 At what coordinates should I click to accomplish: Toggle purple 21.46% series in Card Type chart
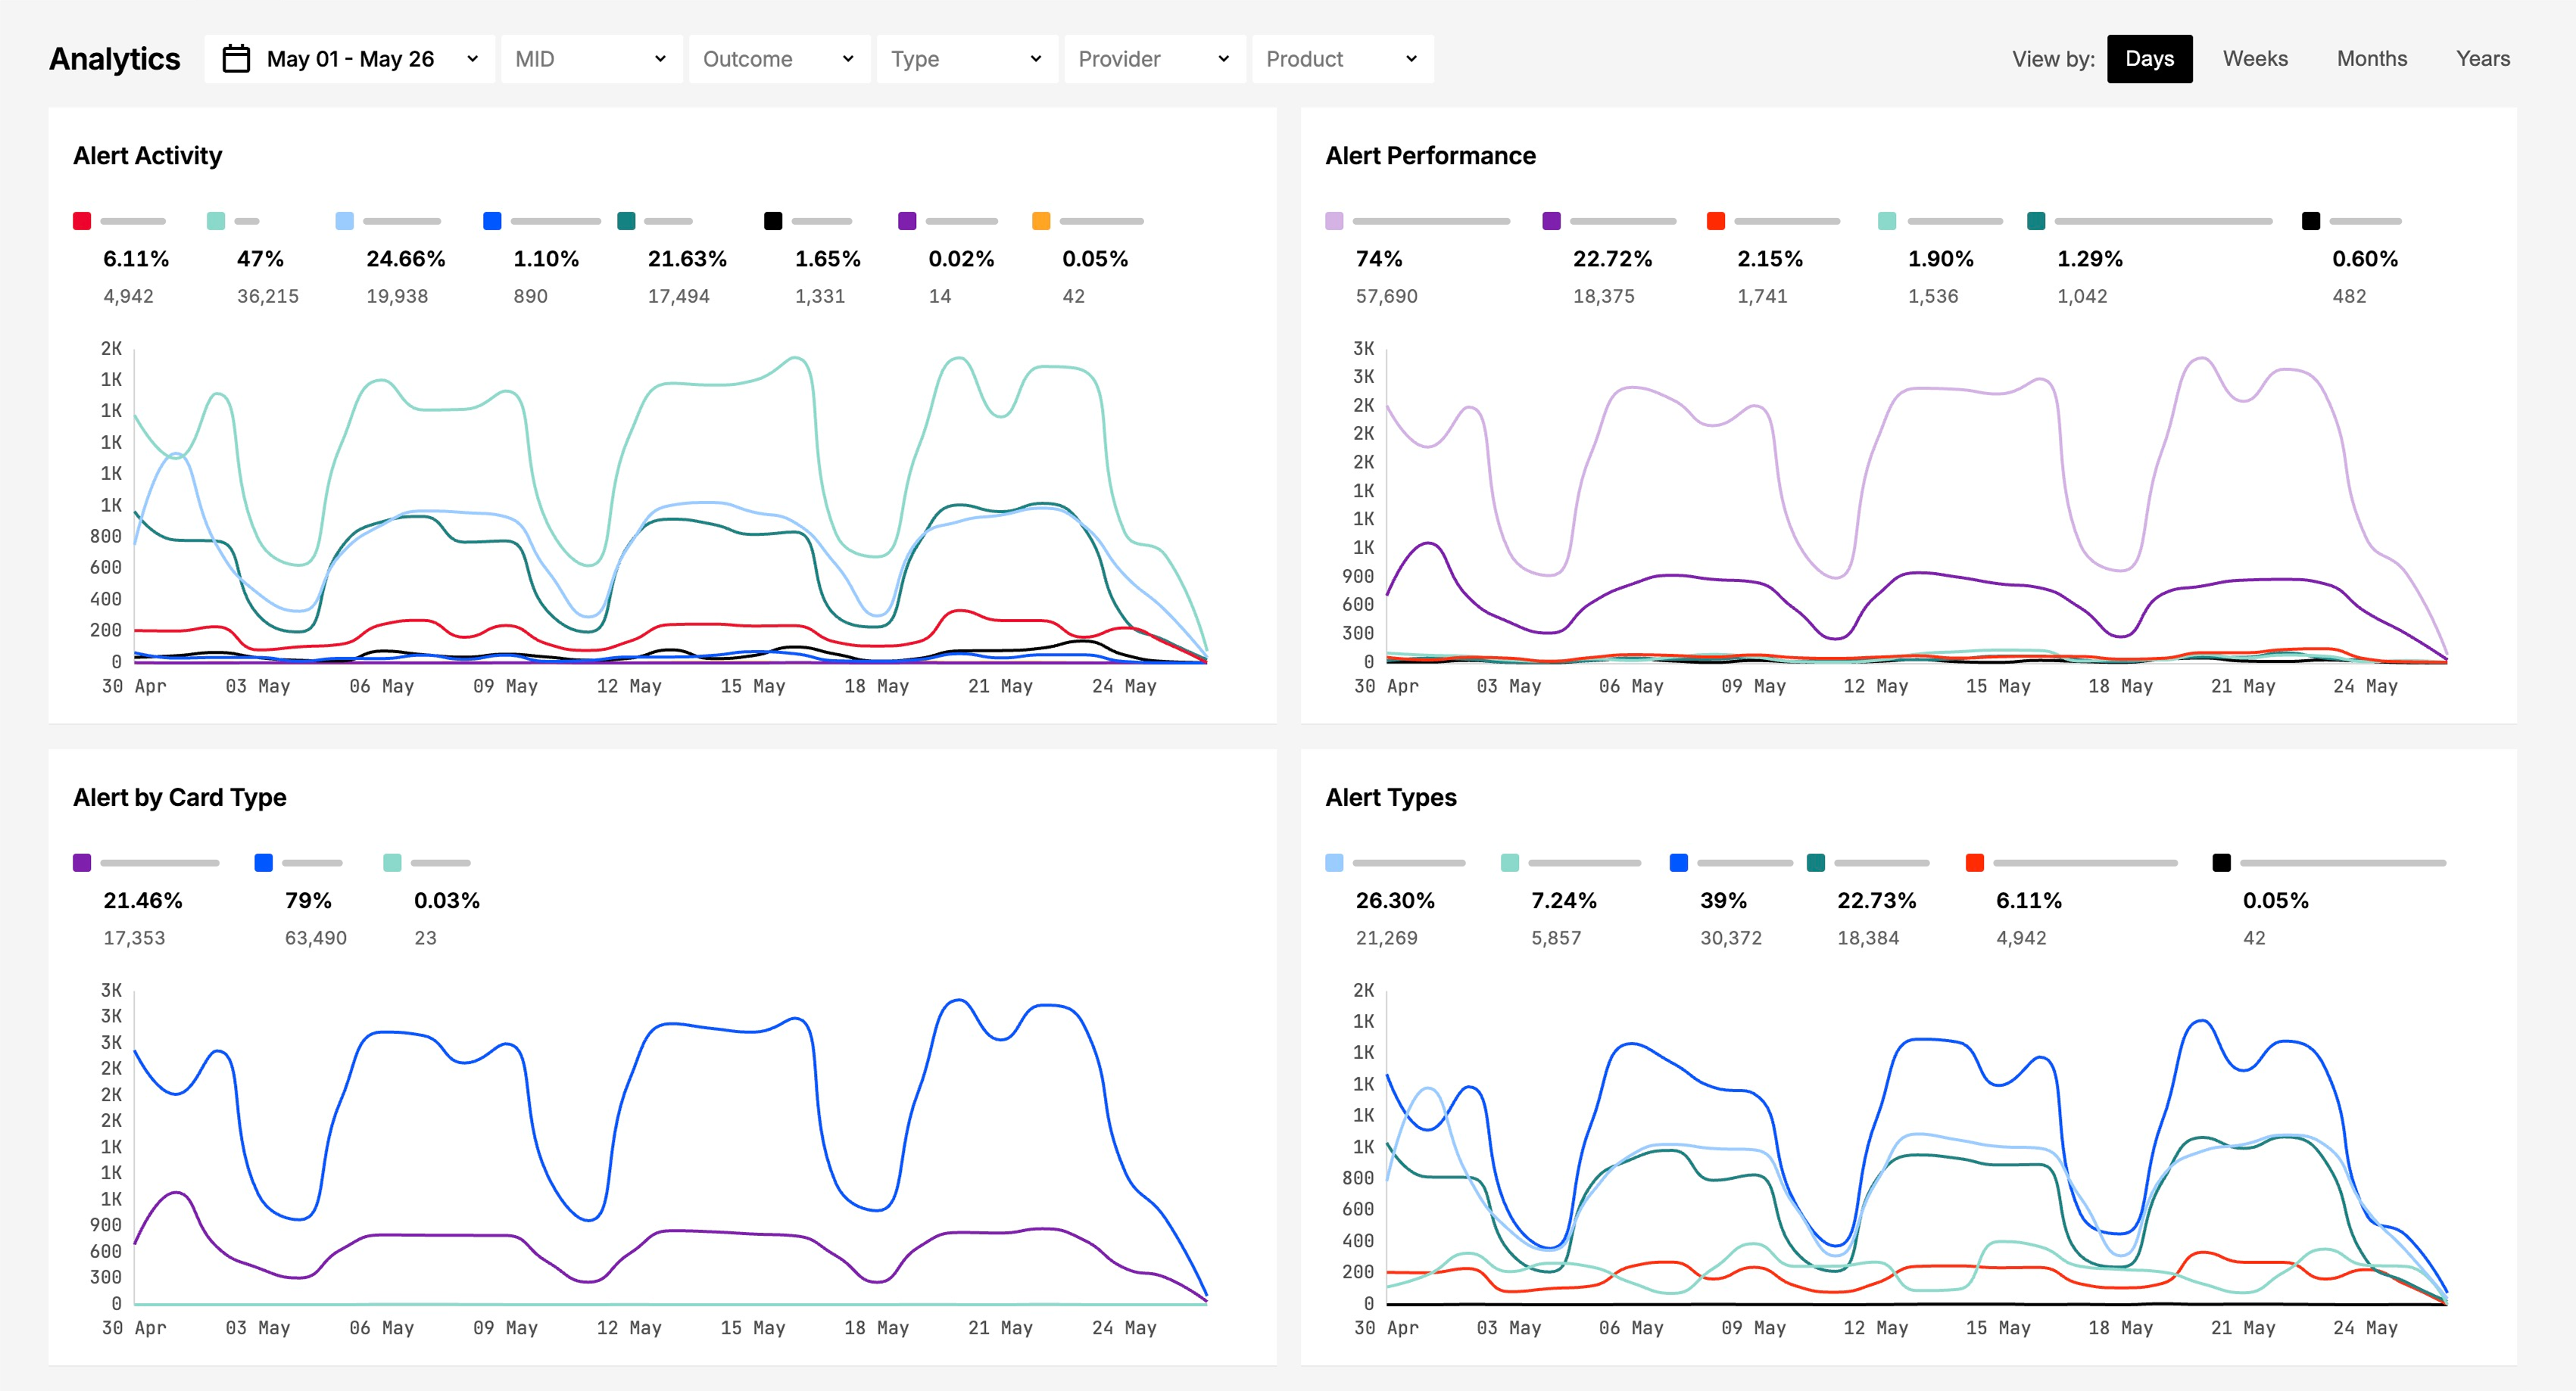coord(82,863)
